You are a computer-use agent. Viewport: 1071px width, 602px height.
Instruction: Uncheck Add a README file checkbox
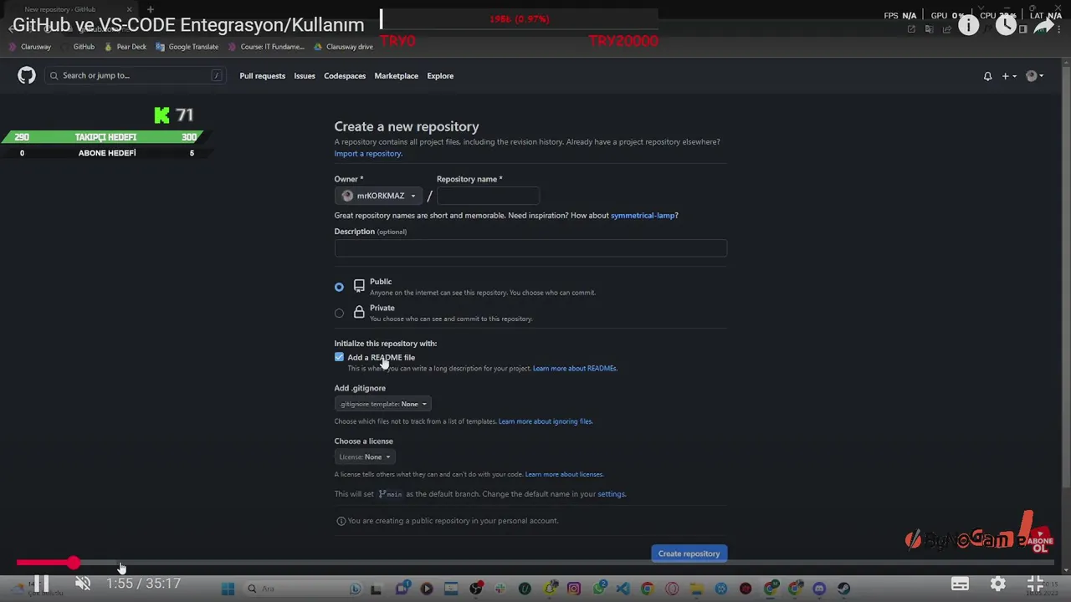tap(339, 357)
